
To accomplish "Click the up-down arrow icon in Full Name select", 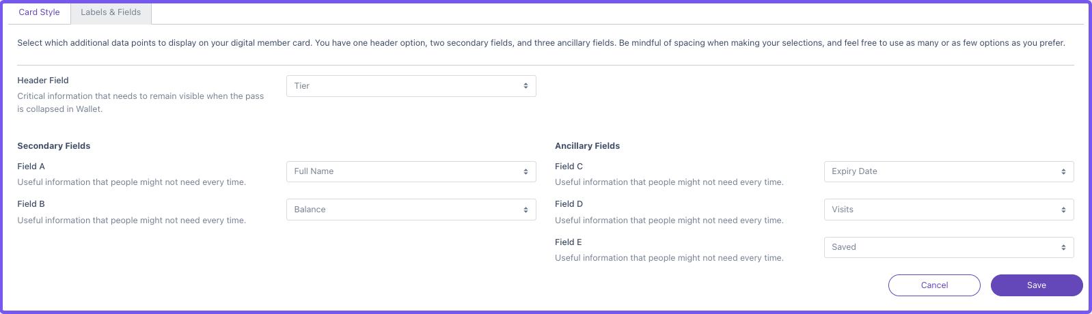I will 525,171.
